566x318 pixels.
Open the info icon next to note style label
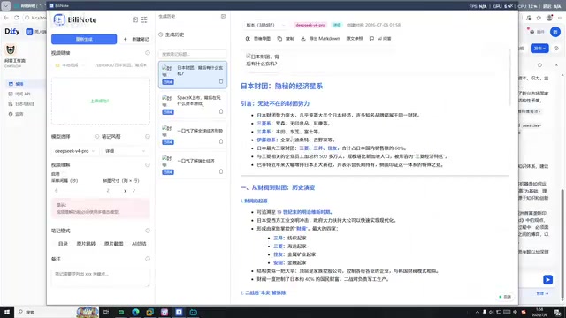click(x=96, y=136)
